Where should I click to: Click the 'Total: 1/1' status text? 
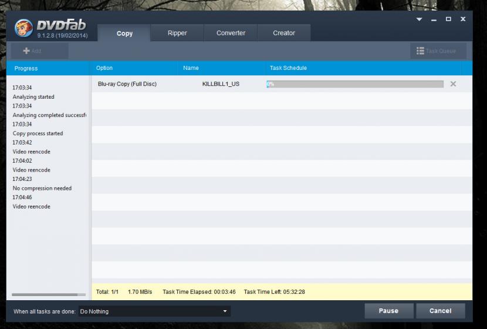(107, 291)
